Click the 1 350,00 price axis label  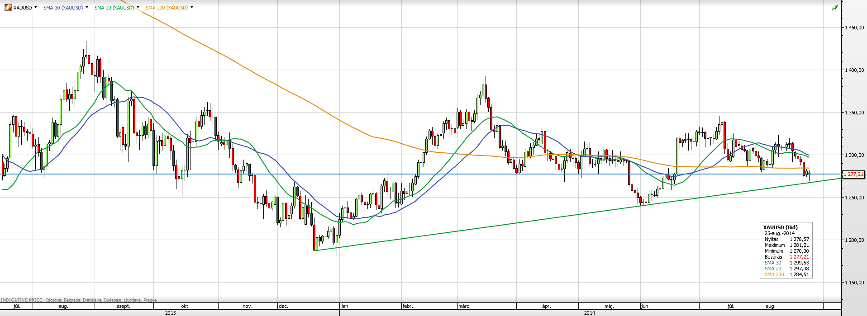(855, 113)
